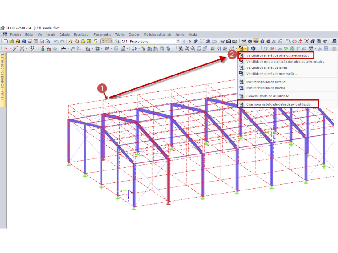Image resolution: width=338 pixels, height=253 pixels.
Task: Create a new model file icon
Action: tap(6, 41)
